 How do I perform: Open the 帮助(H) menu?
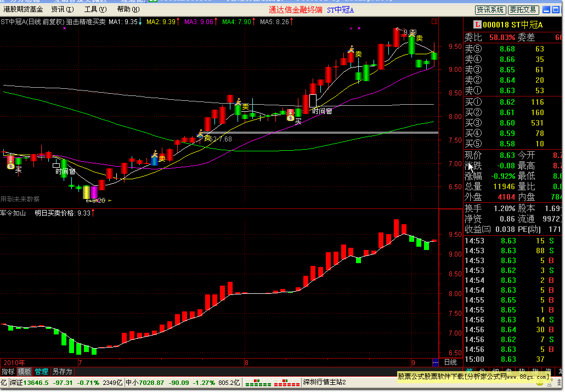(x=128, y=9)
